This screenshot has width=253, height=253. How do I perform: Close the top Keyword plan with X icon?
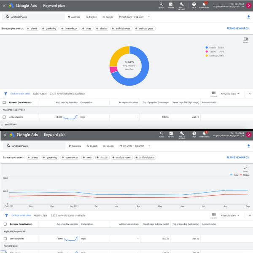[x=4, y=5]
